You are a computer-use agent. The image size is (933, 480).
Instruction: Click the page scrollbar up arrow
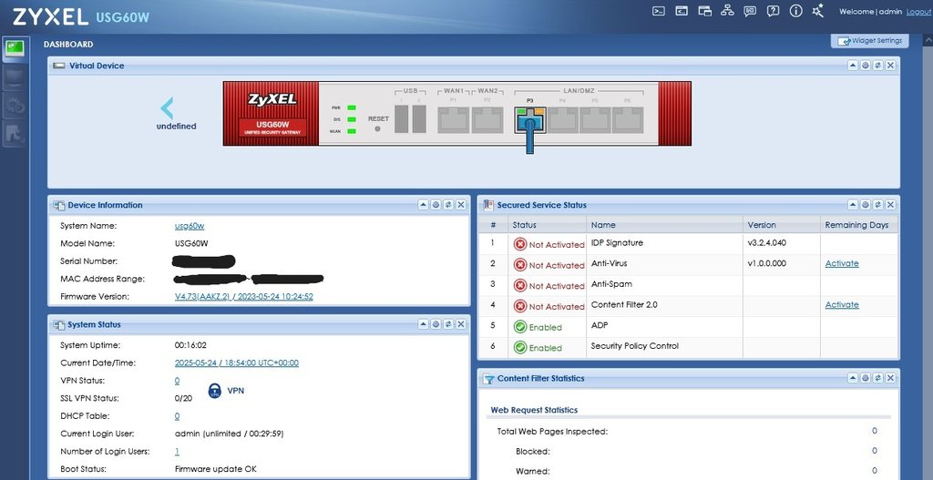pos(928,40)
